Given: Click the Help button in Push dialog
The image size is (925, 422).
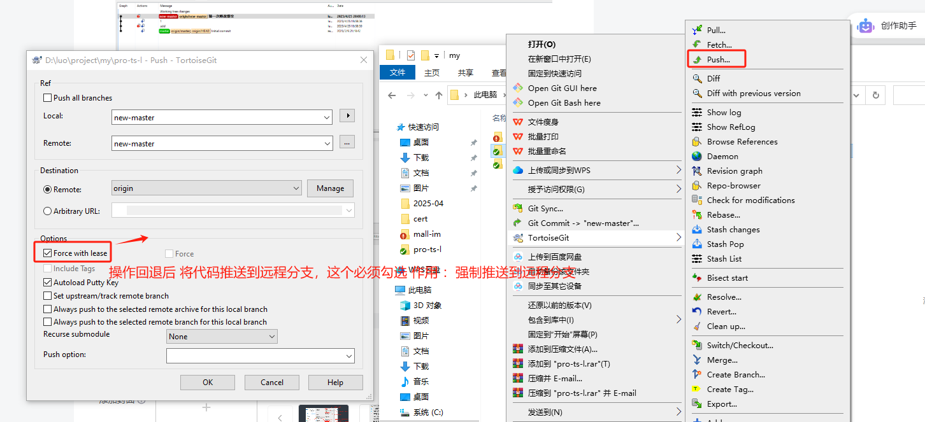Looking at the screenshot, I should click(336, 383).
